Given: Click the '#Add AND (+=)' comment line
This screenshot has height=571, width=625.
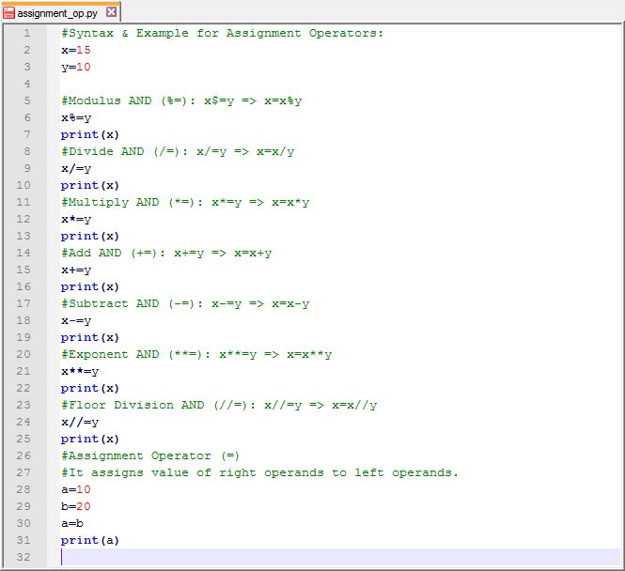Looking at the screenshot, I should click(x=166, y=254).
